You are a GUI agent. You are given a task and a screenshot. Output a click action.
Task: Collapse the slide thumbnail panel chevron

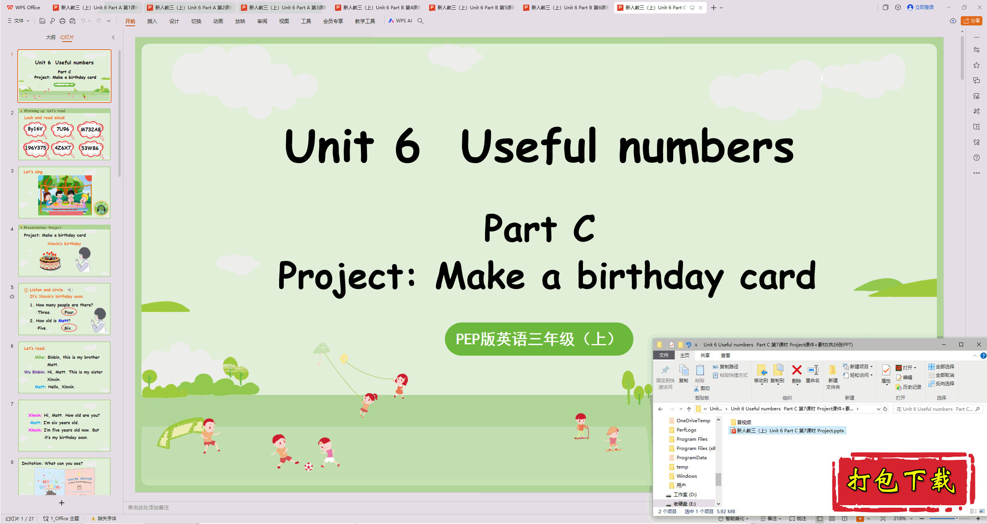tap(113, 37)
